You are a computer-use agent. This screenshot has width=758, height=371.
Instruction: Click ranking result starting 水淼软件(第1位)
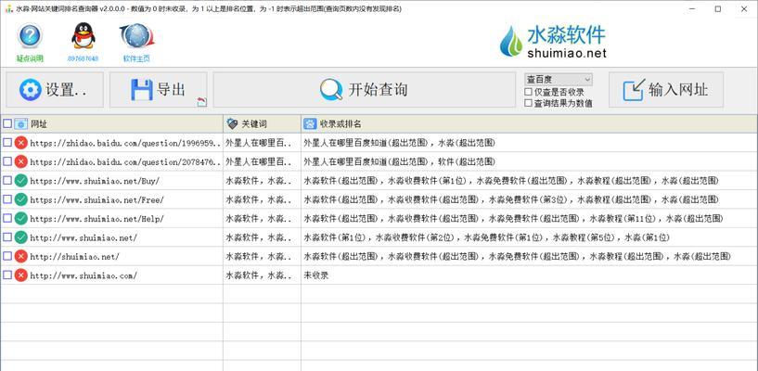point(487,237)
